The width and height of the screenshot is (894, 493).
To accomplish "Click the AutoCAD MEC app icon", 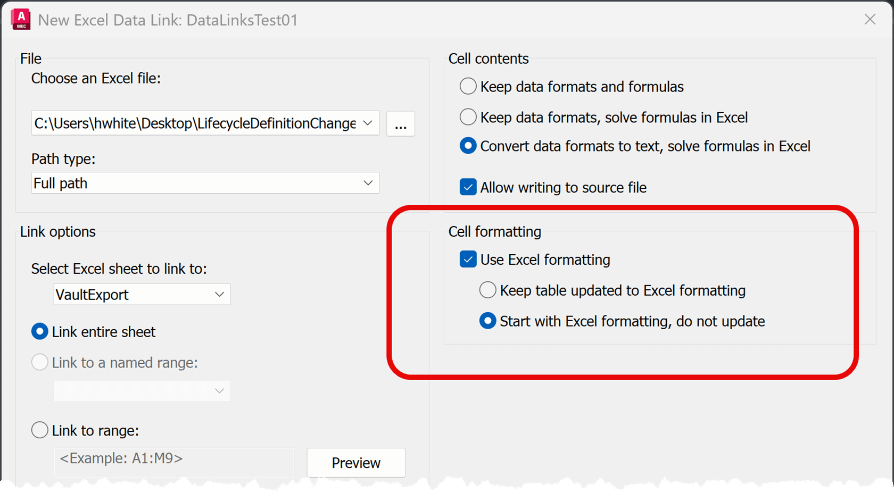I will pos(21,19).
